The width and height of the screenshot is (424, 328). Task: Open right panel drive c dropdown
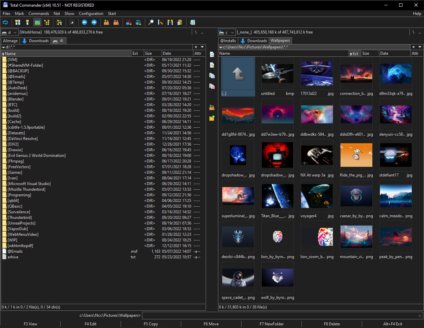click(x=227, y=32)
